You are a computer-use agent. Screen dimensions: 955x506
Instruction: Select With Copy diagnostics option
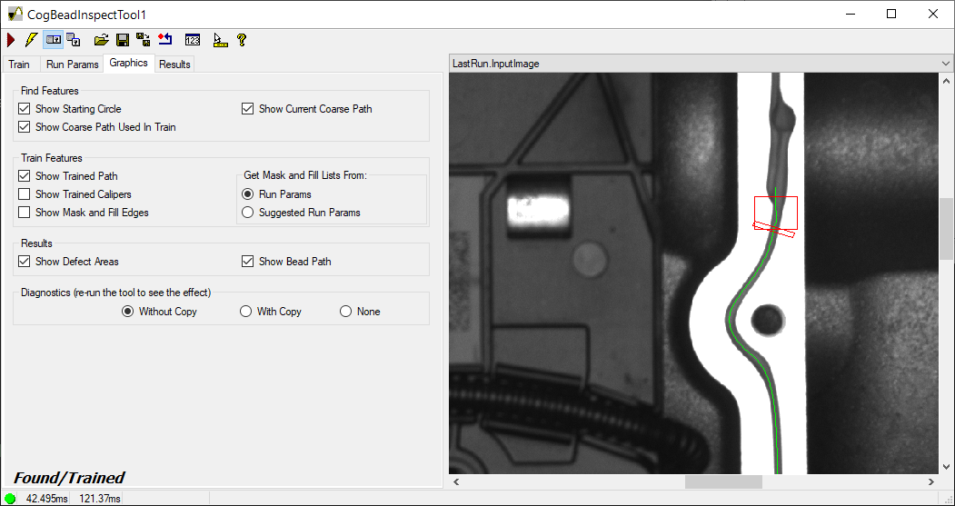(x=245, y=312)
